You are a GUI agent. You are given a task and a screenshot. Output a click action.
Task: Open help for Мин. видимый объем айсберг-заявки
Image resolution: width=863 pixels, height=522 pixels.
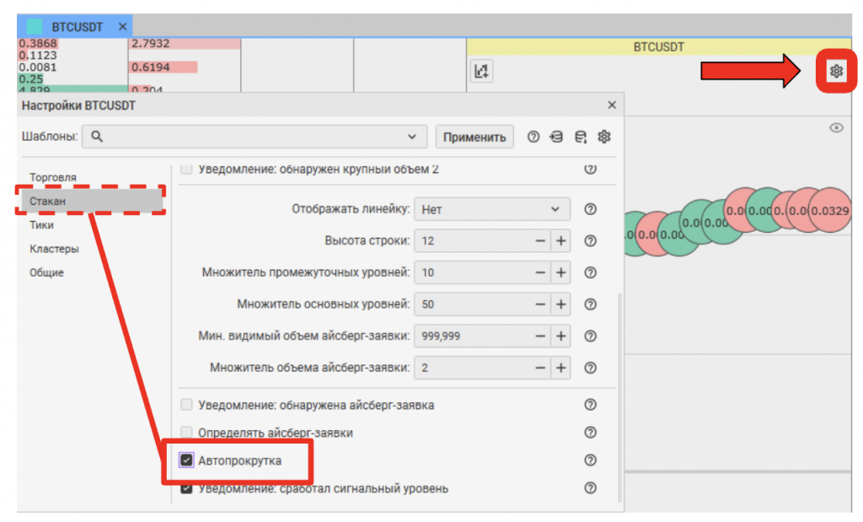pos(590,336)
